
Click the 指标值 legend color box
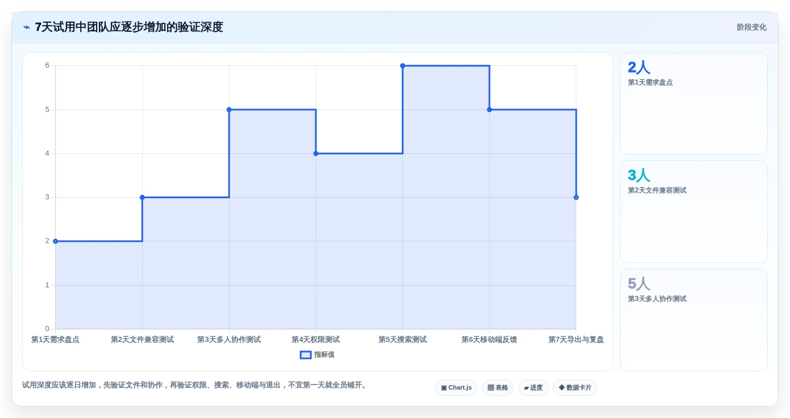[306, 354]
